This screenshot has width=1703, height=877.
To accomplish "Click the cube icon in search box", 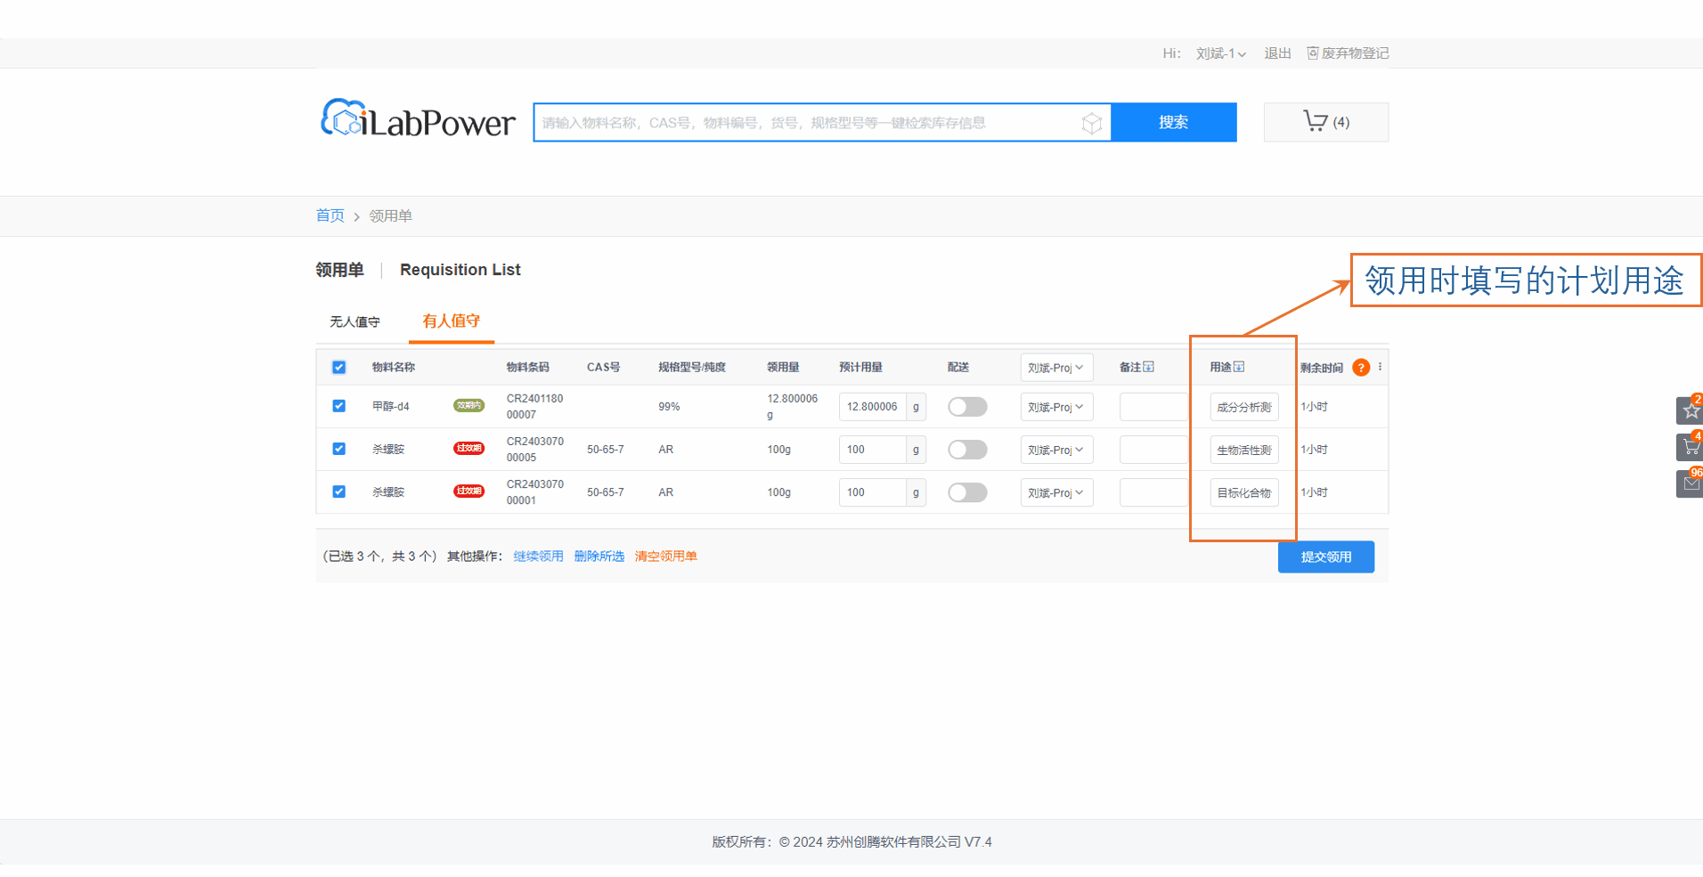I will coord(1091,123).
